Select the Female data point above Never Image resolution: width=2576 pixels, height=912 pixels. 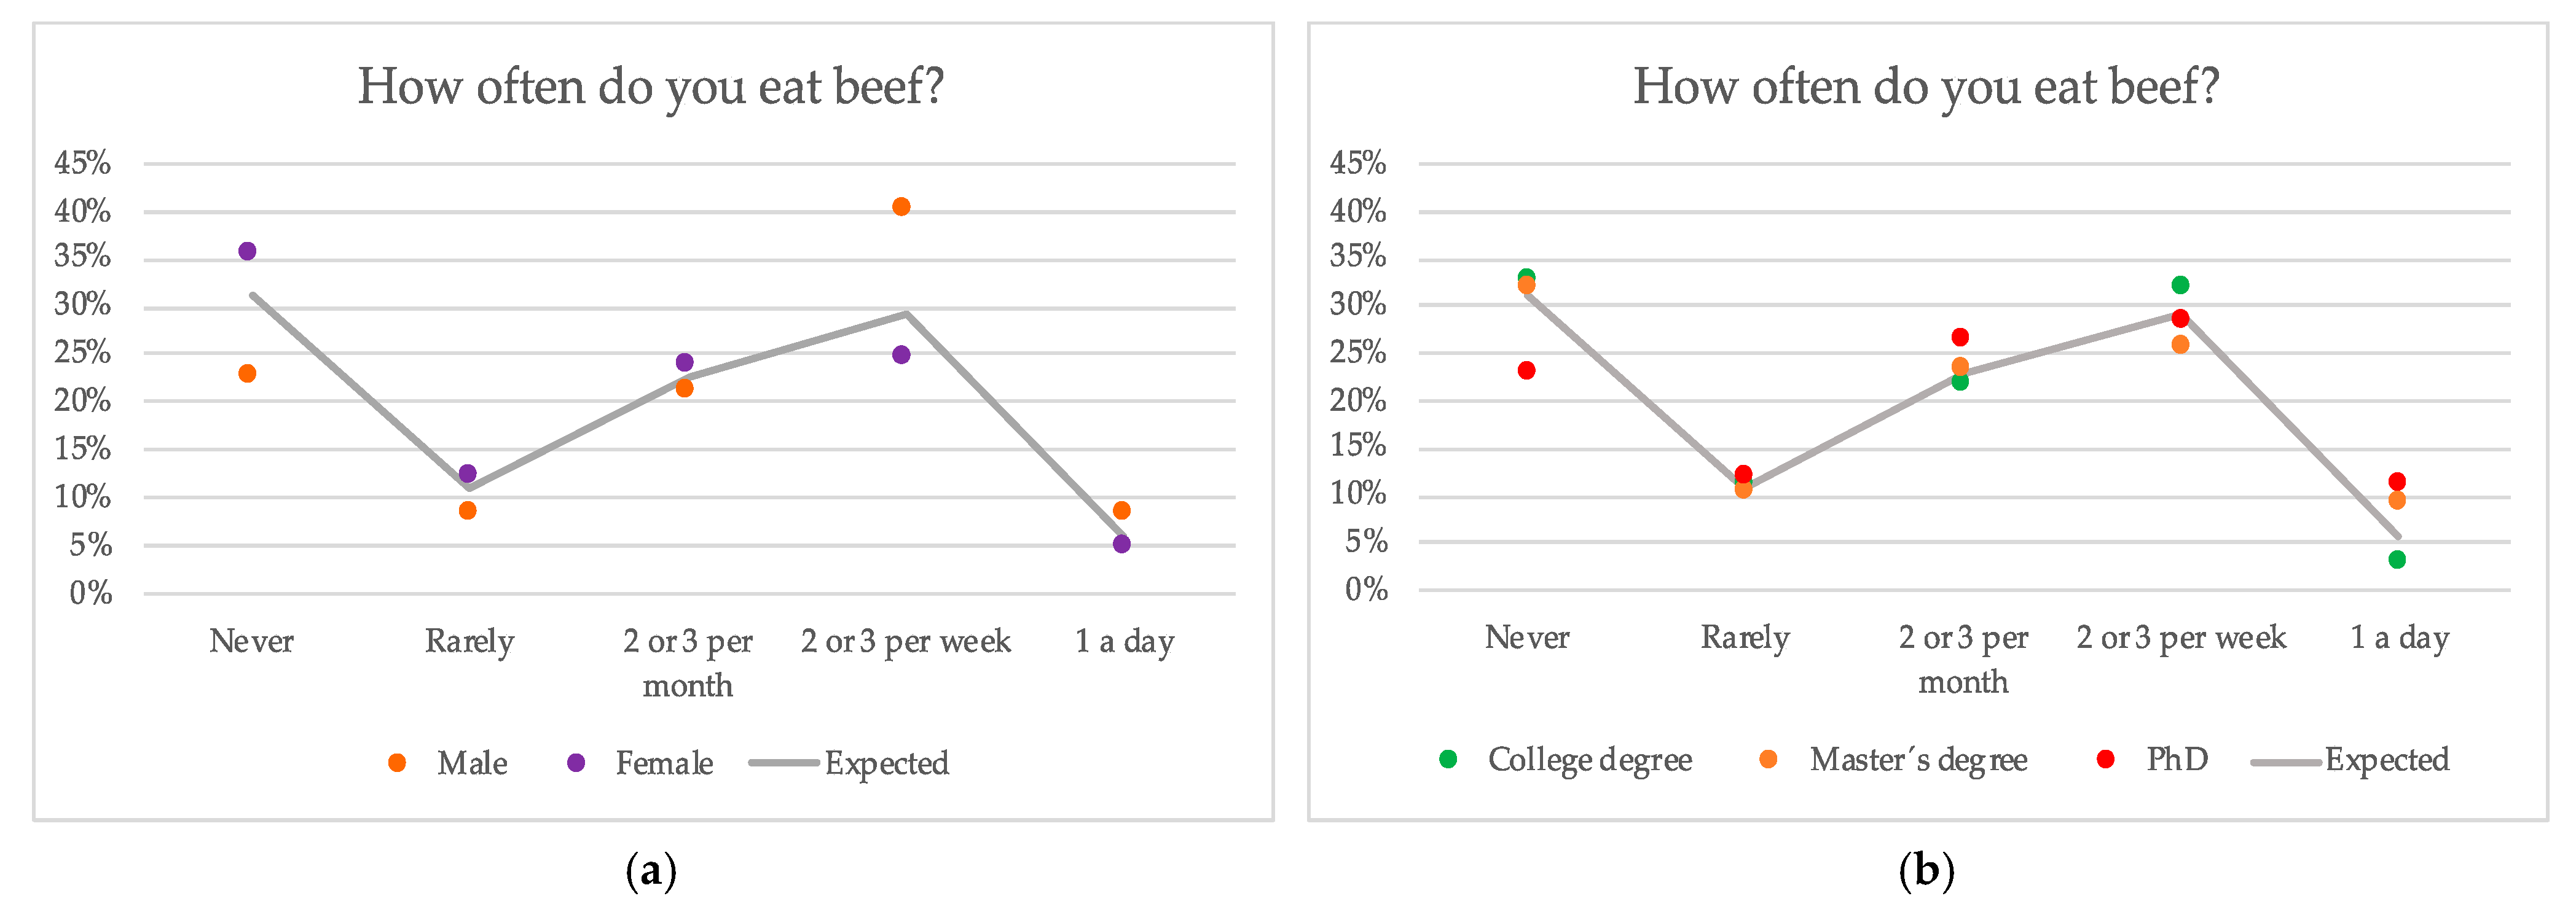247,251
